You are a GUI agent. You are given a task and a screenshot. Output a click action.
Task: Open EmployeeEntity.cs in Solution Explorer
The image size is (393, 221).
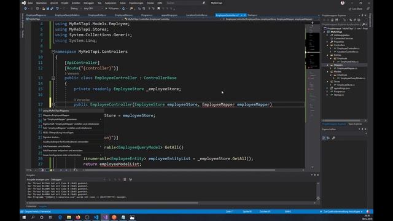[349, 61]
